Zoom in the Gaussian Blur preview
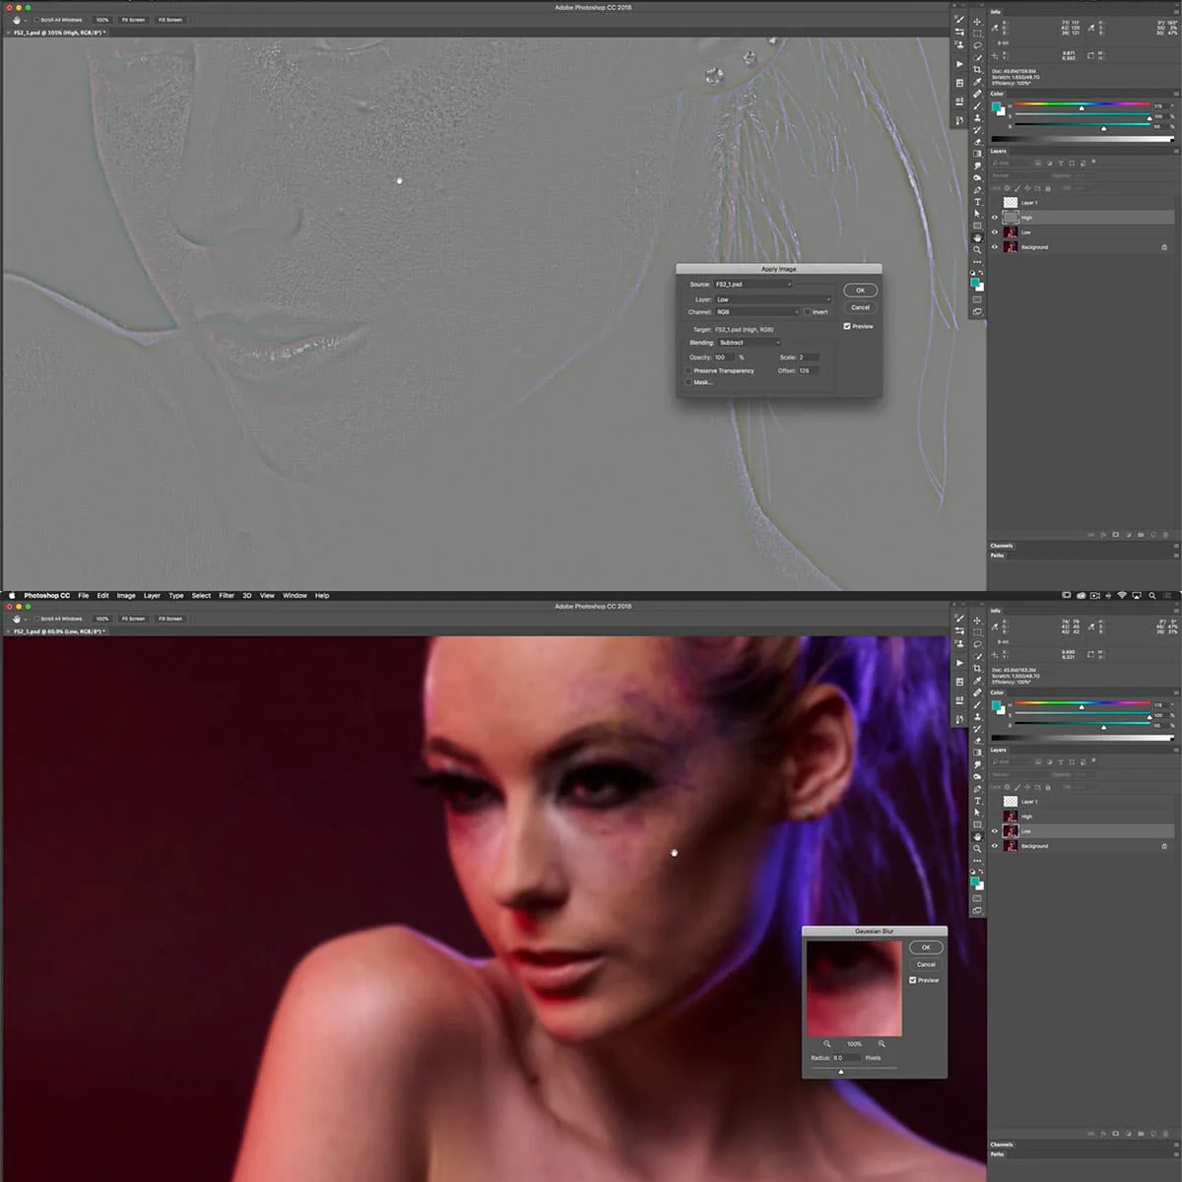Screen dimensions: 1182x1182 pos(882,1044)
